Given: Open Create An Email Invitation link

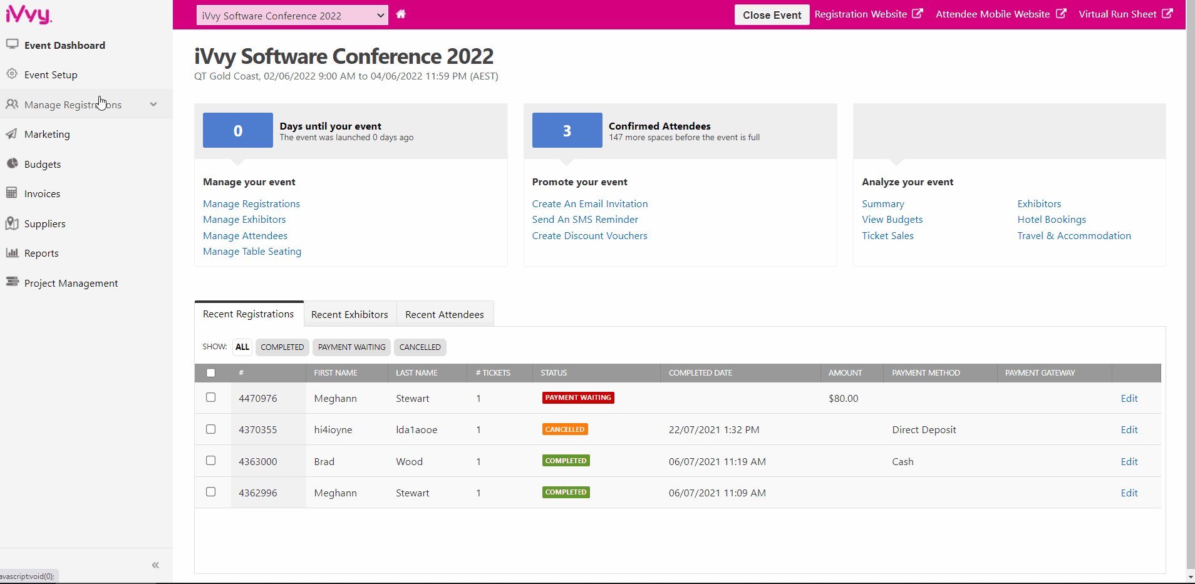Looking at the screenshot, I should coord(590,204).
